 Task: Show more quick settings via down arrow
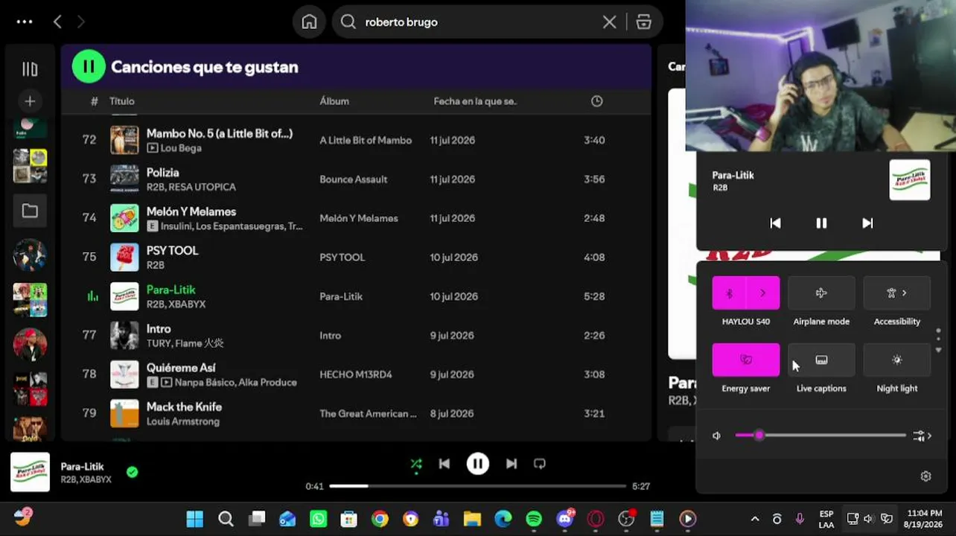click(938, 350)
